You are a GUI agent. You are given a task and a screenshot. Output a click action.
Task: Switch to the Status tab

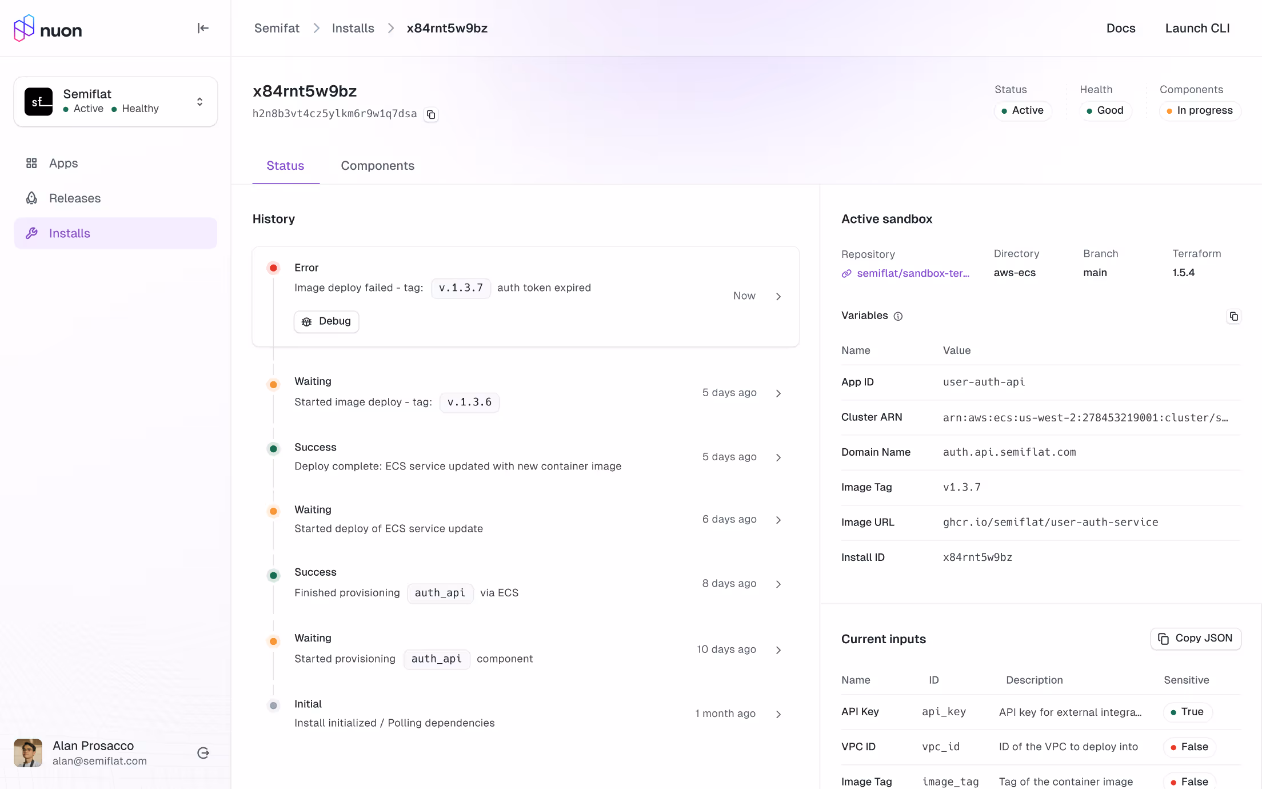(x=285, y=166)
